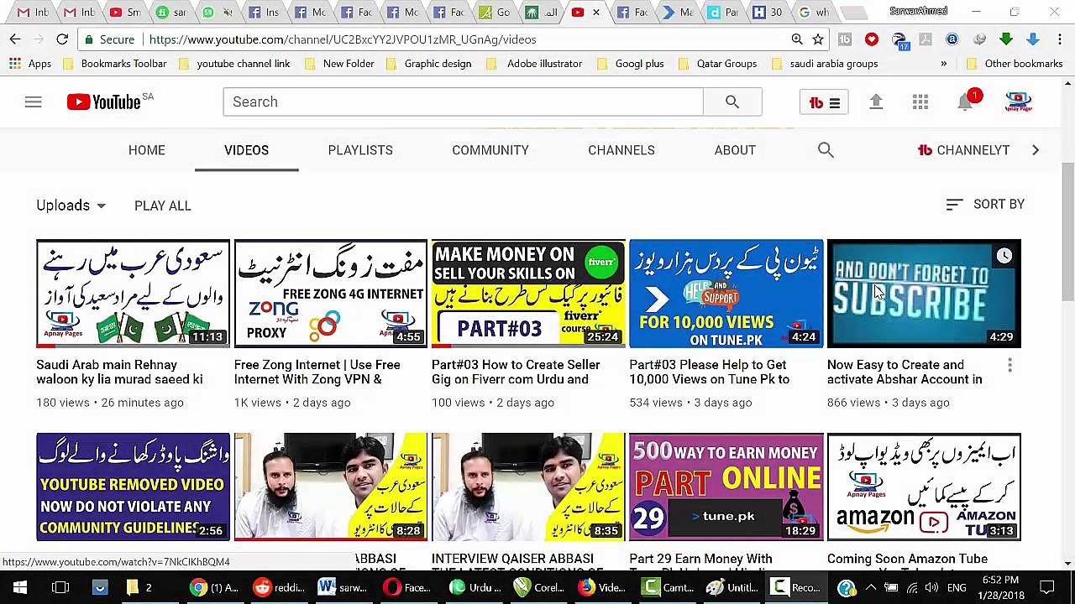Screen dimensions: 1075x604
Task: Bookmark this page with the star
Action: 818,39
